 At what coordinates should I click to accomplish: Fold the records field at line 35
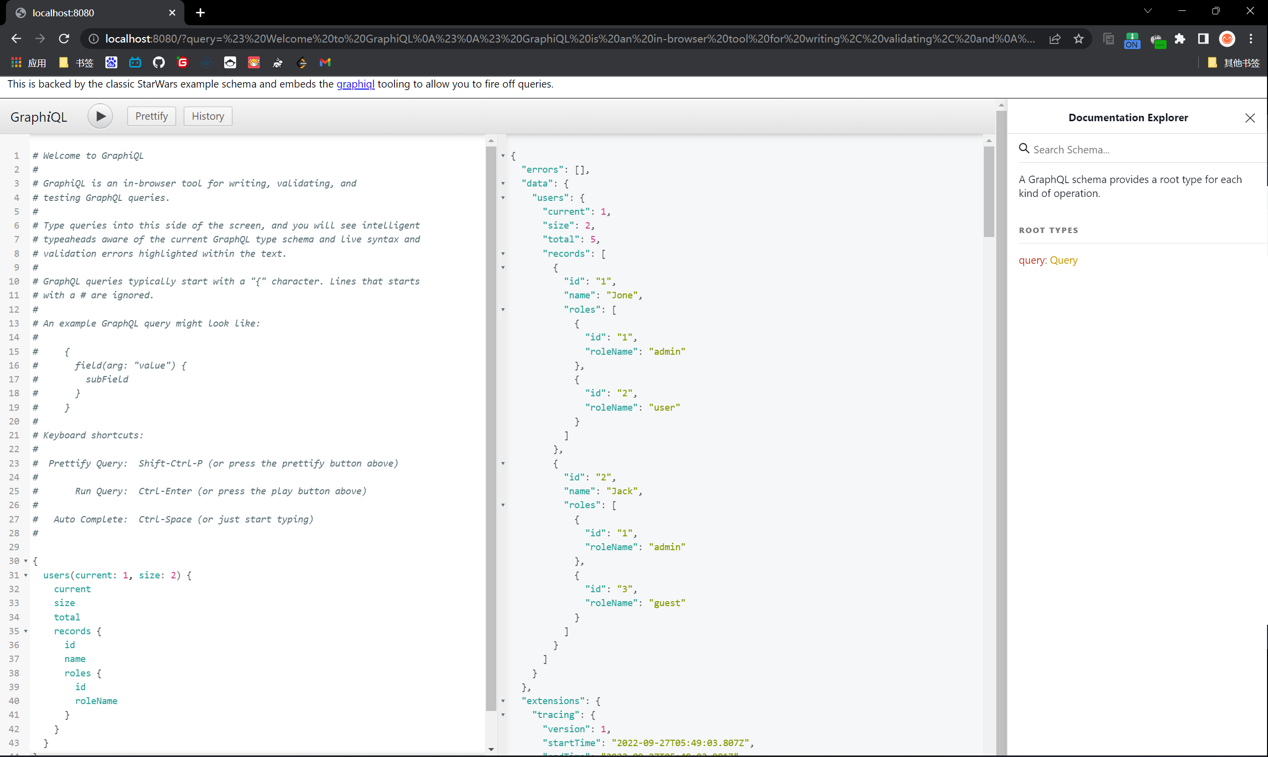click(x=26, y=631)
